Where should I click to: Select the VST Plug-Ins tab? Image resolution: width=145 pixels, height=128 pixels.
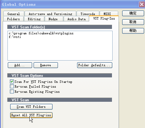click(x=104, y=19)
